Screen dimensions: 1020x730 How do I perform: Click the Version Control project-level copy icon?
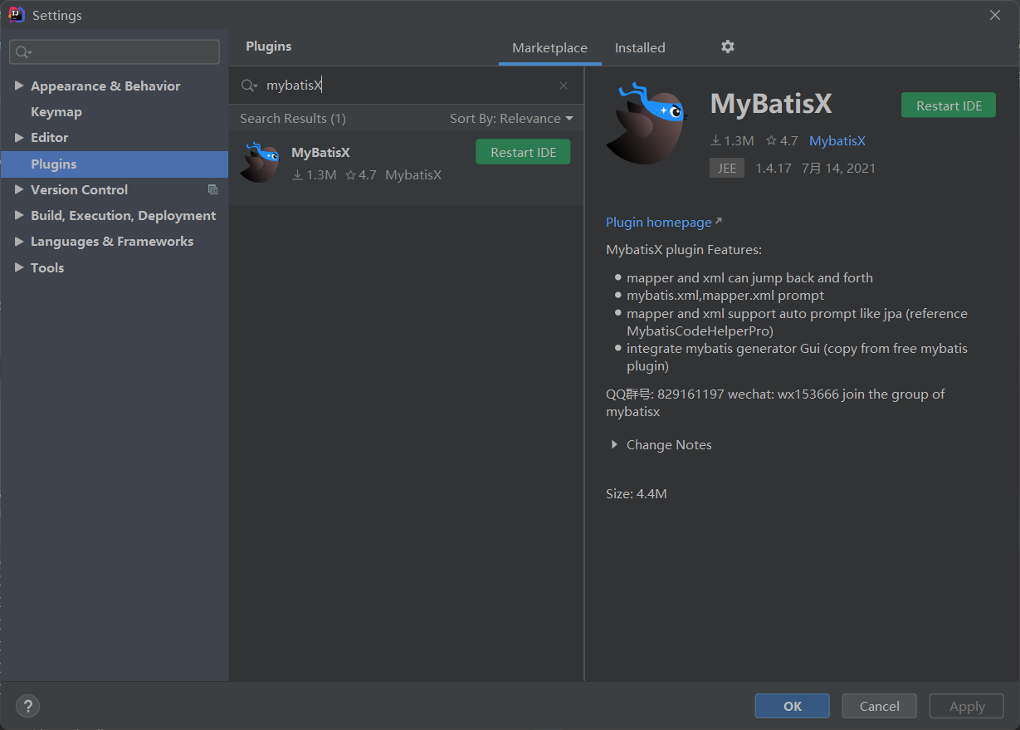(212, 189)
